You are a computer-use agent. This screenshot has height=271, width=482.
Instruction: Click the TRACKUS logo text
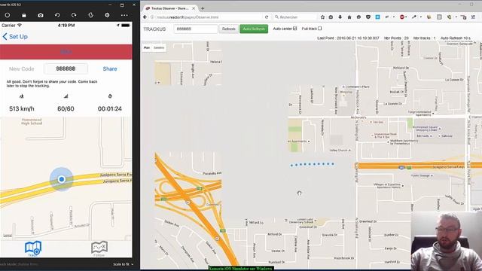[x=154, y=29]
